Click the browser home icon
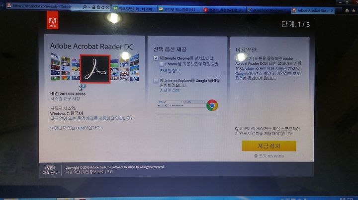This screenshot has height=200, width=358. (x=347, y=10)
